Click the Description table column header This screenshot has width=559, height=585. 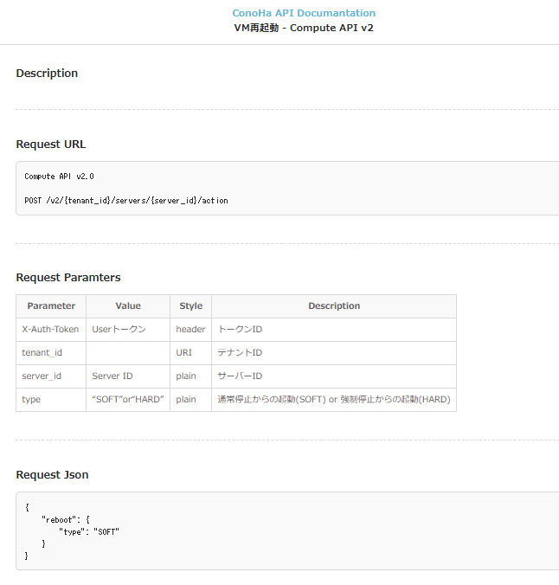click(334, 306)
